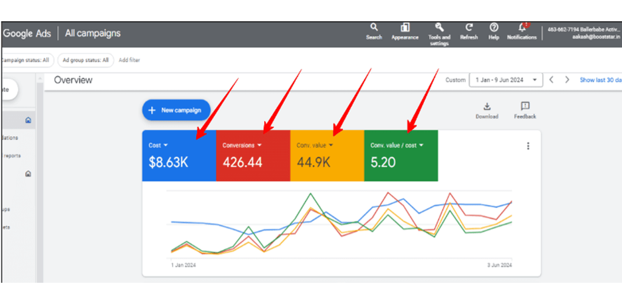Expand the Cost metric dropdown
This screenshot has width=622, height=304.
pyautogui.click(x=166, y=146)
